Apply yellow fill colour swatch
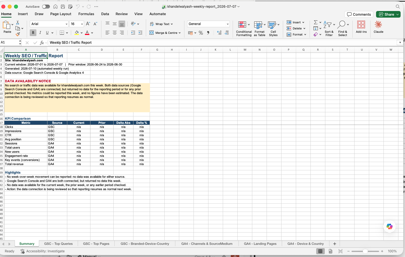The width and height of the screenshot is (405, 257). pyautogui.click(x=77, y=33)
